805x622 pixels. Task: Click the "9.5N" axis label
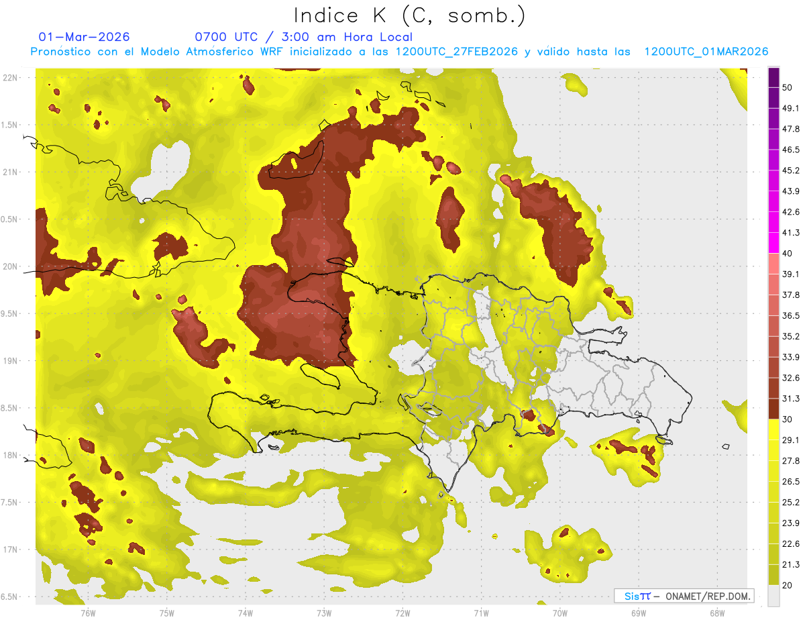[10, 313]
